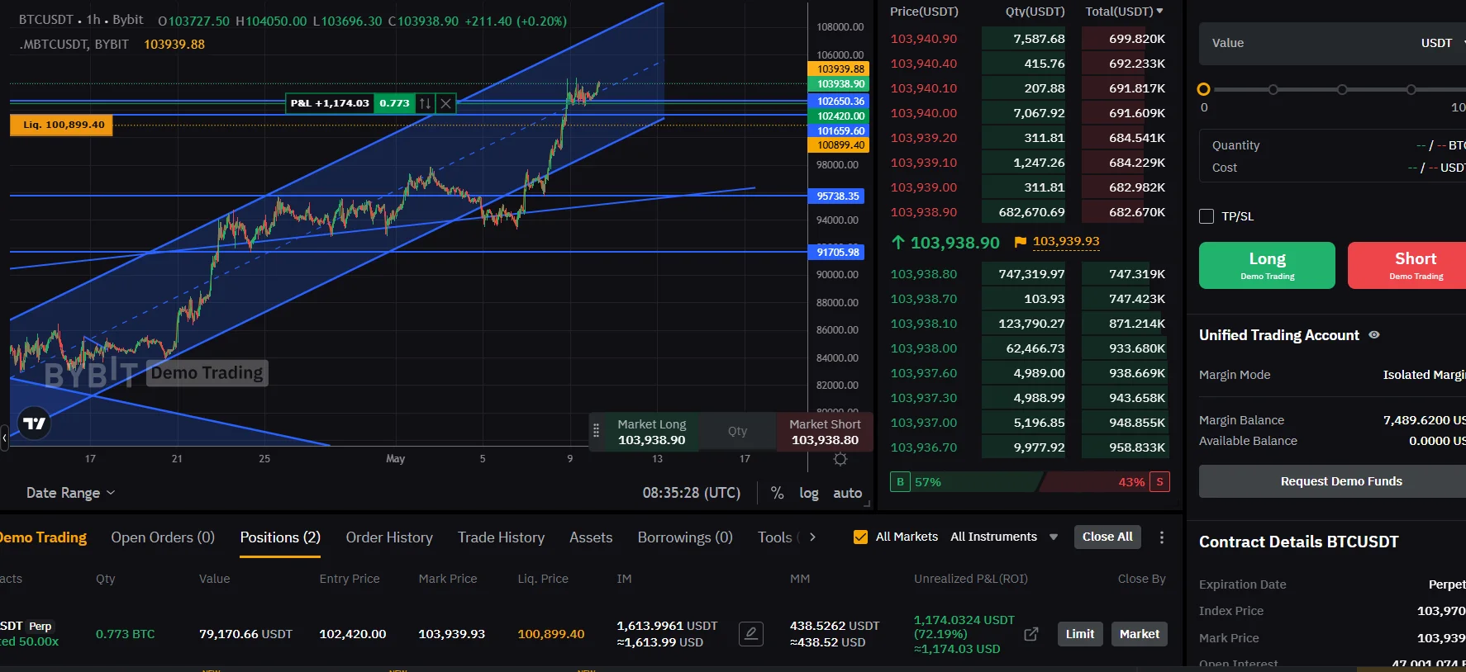Select the Positions (2) tab
The width and height of the screenshot is (1466, 672).
click(x=280, y=537)
